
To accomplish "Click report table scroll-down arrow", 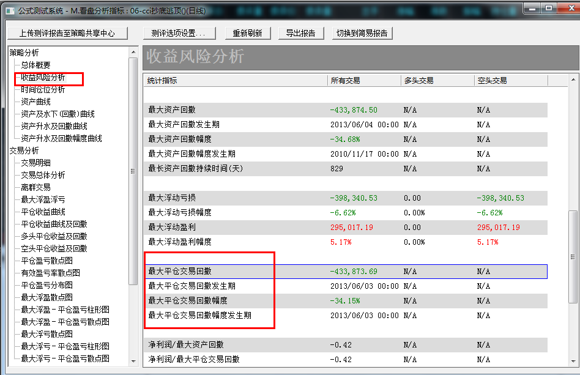I will click(573, 362).
